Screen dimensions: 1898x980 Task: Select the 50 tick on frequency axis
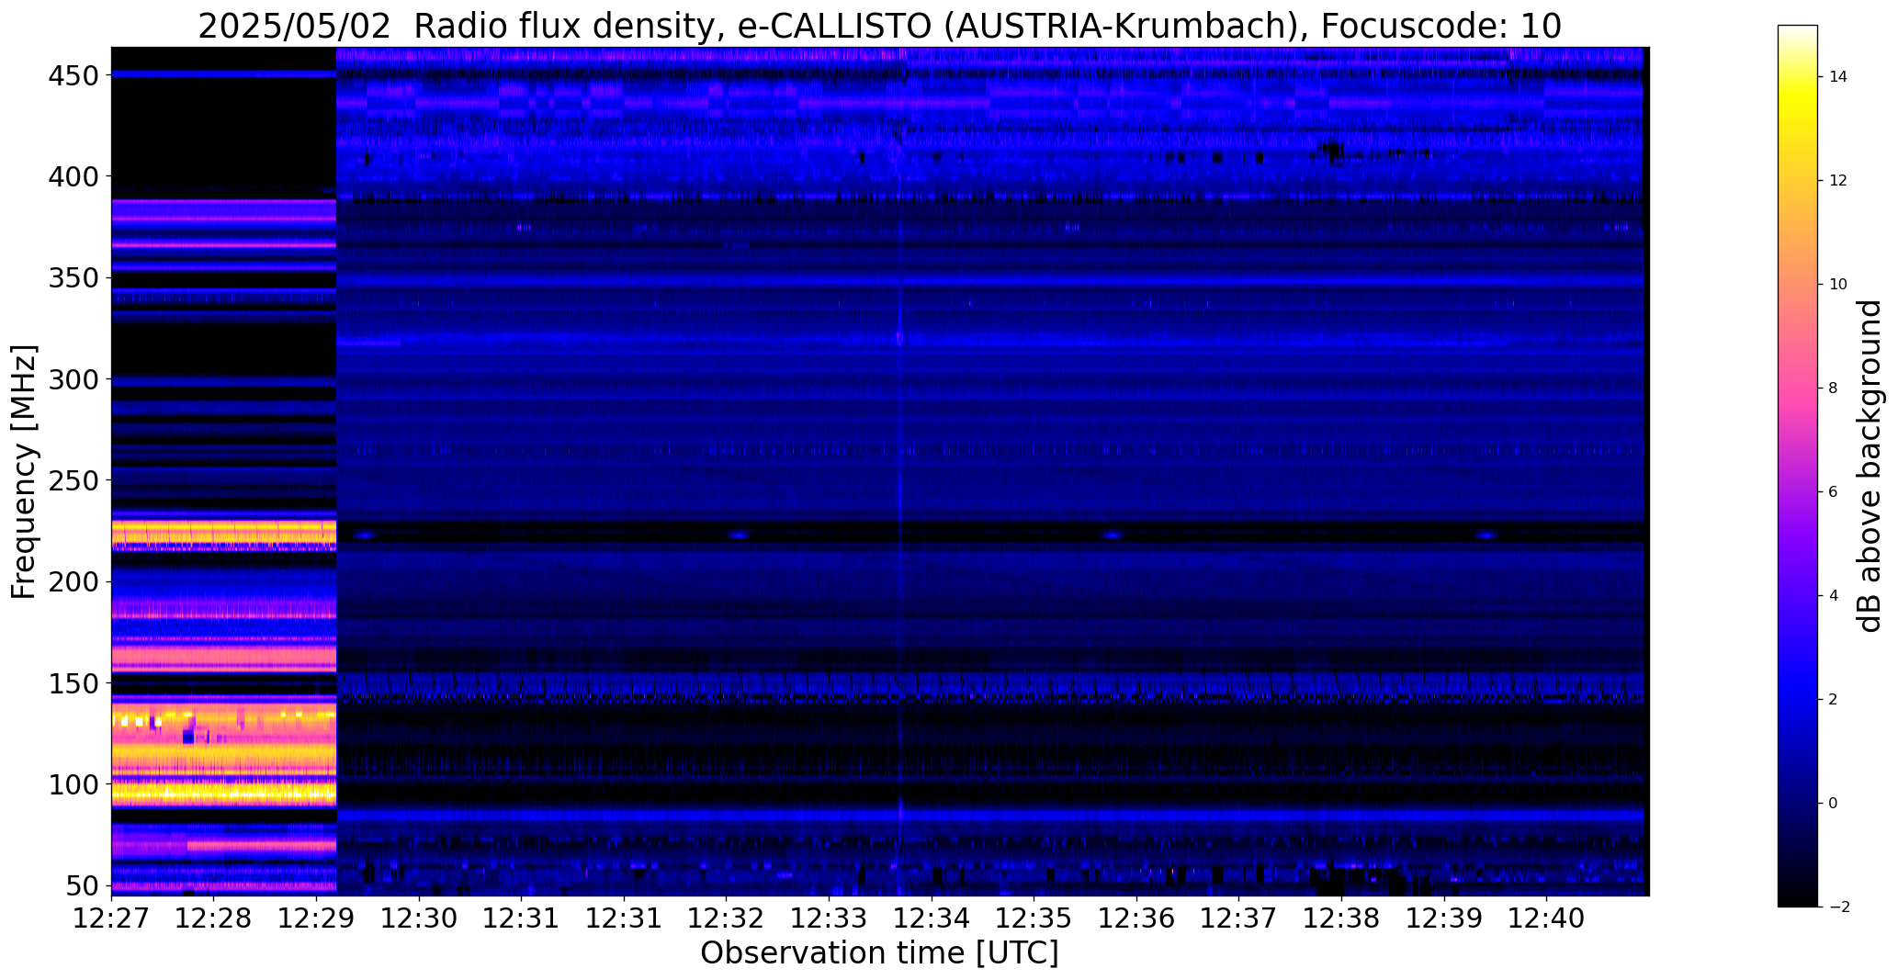81,886
